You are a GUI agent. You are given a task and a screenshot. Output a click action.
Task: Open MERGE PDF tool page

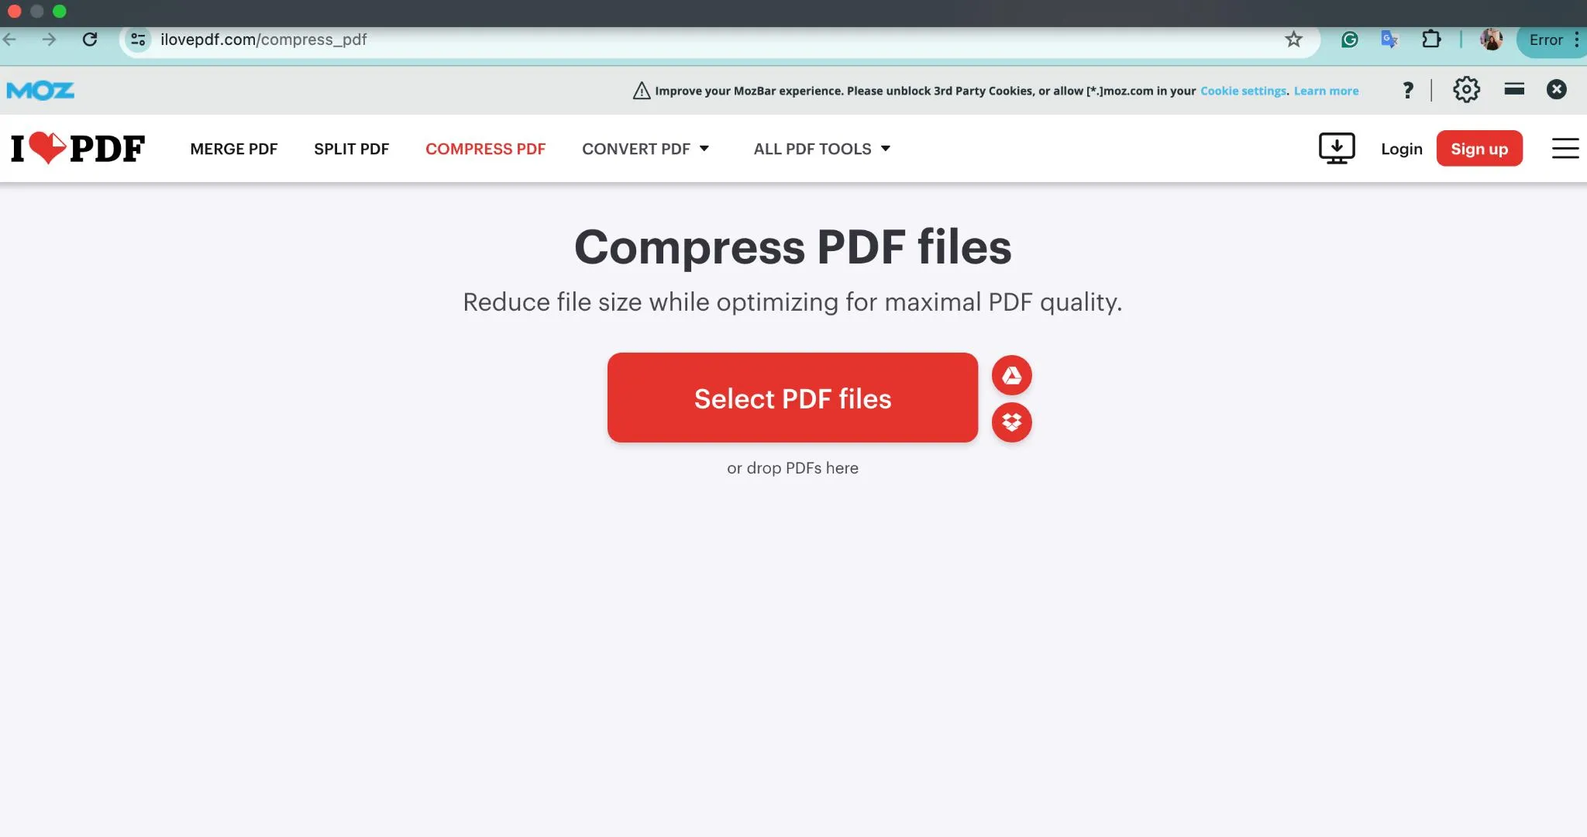233,148
